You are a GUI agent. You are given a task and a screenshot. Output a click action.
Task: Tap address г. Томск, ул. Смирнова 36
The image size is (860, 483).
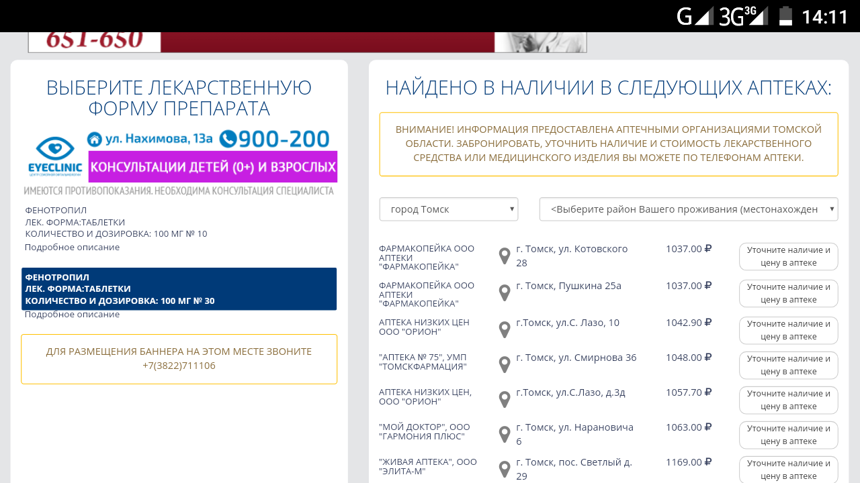(x=576, y=358)
